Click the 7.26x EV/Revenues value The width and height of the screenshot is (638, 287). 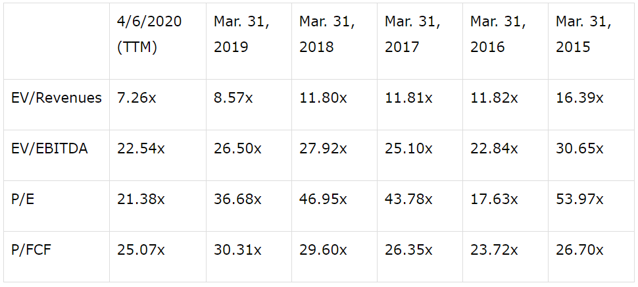tap(136, 98)
